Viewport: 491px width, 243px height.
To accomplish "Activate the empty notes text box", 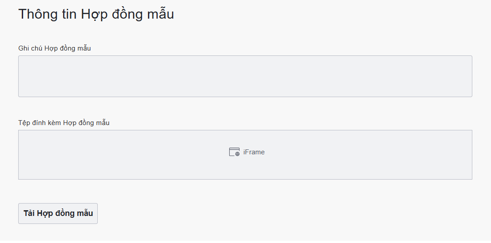I will tap(245, 76).
